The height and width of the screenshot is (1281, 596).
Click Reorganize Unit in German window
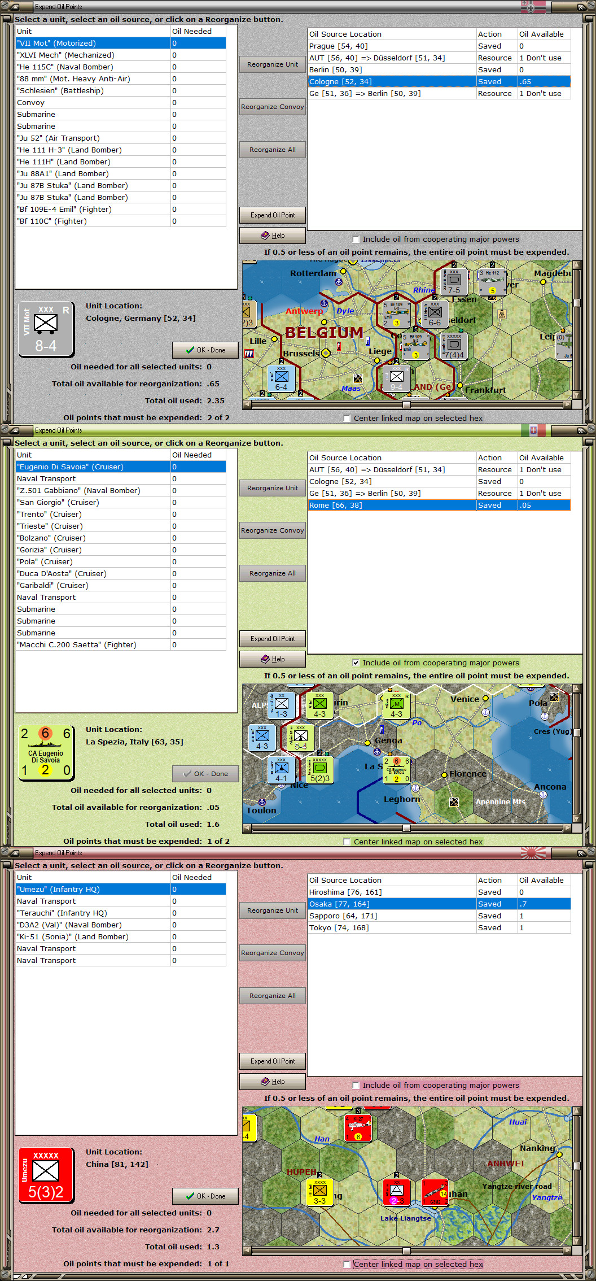point(273,64)
